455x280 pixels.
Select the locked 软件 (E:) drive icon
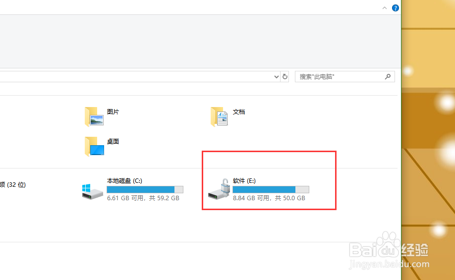click(219, 190)
